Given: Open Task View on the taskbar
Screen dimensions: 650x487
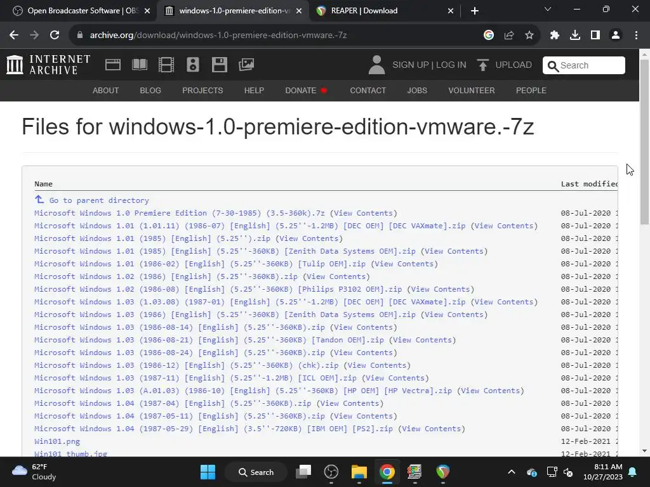Looking at the screenshot, I should (x=303, y=472).
